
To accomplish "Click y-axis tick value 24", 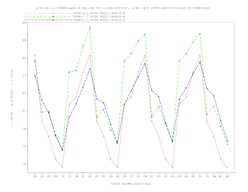I will pos(24,93).
